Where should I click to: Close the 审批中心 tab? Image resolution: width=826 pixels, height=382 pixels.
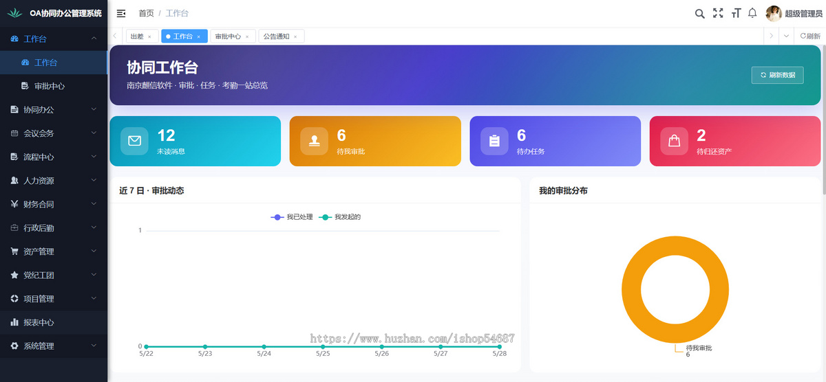tap(247, 37)
